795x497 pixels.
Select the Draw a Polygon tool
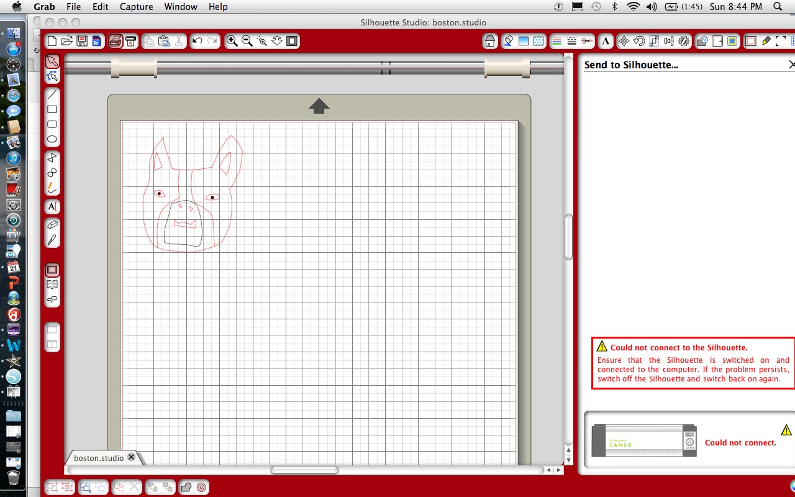(x=52, y=158)
